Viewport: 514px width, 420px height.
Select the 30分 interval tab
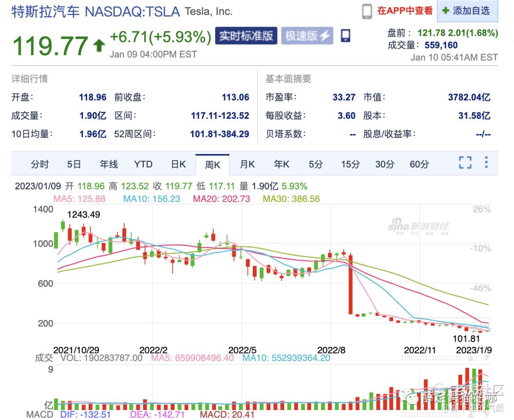click(x=385, y=164)
